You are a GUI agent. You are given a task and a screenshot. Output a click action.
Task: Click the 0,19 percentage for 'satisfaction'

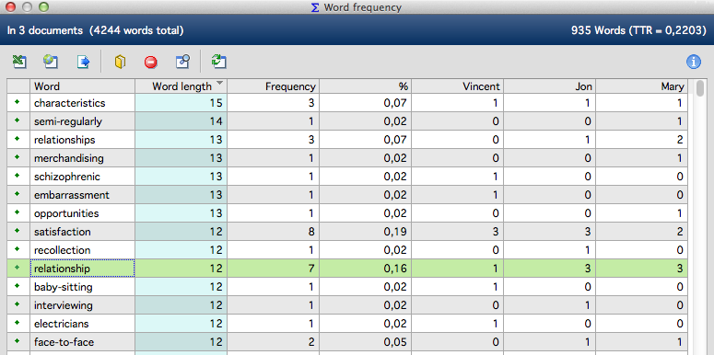395,232
